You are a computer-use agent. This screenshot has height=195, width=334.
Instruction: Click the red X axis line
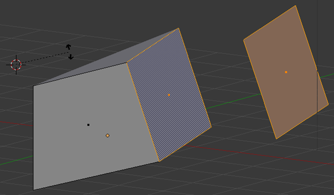pyautogui.click(x=256, y=154)
